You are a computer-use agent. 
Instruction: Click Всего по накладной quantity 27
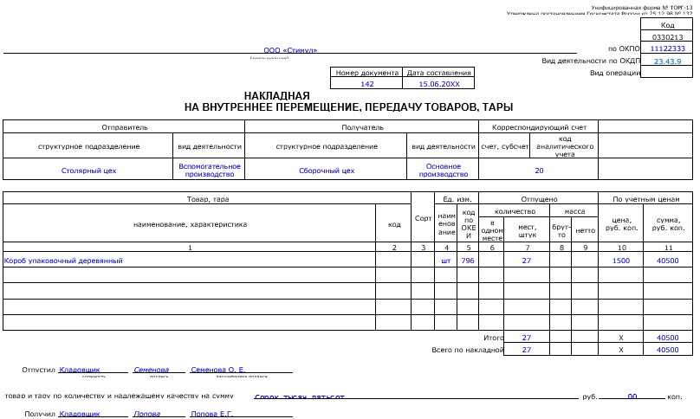click(527, 350)
